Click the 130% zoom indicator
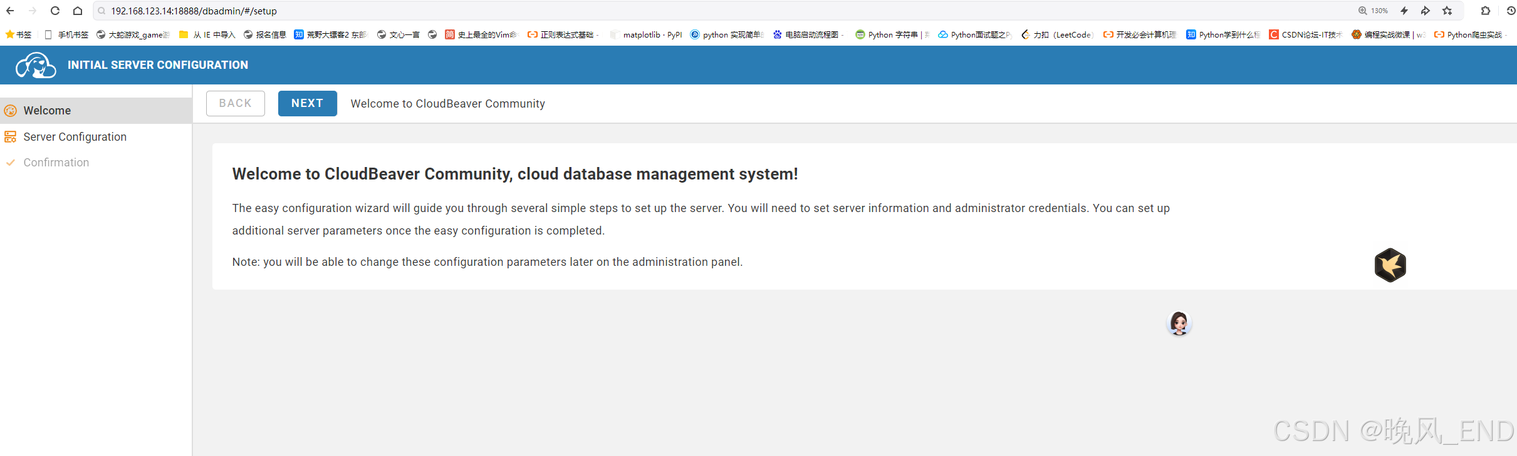The width and height of the screenshot is (1517, 456). [1373, 11]
